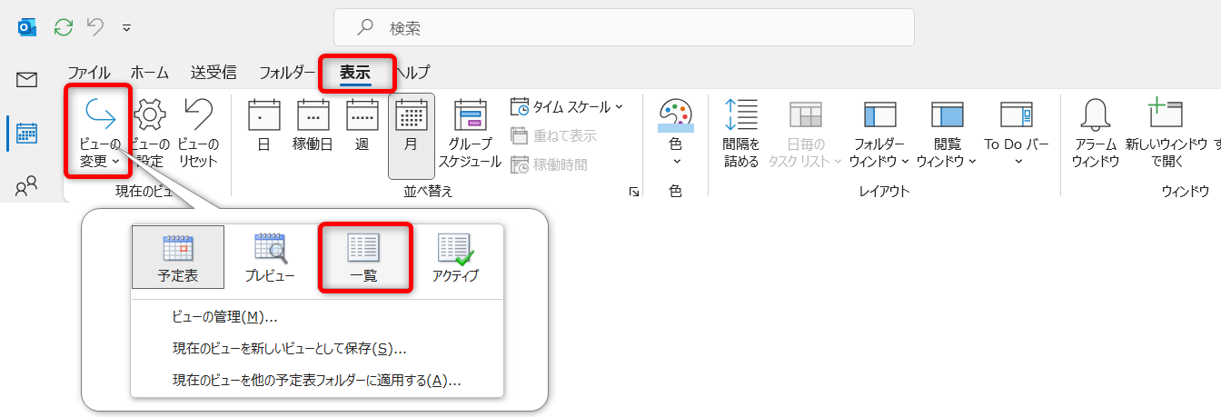Click ビューの管理(M)... menu entry
Image resolution: width=1221 pixels, height=417 pixels.
click(x=224, y=317)
